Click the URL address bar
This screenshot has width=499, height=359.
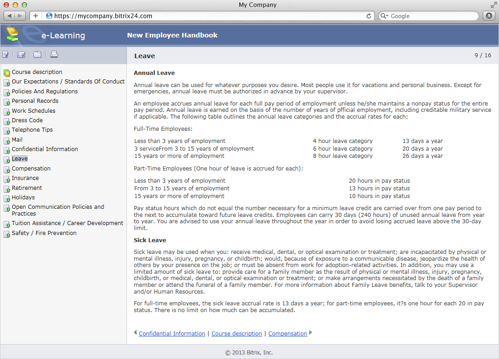click(203, 16)
